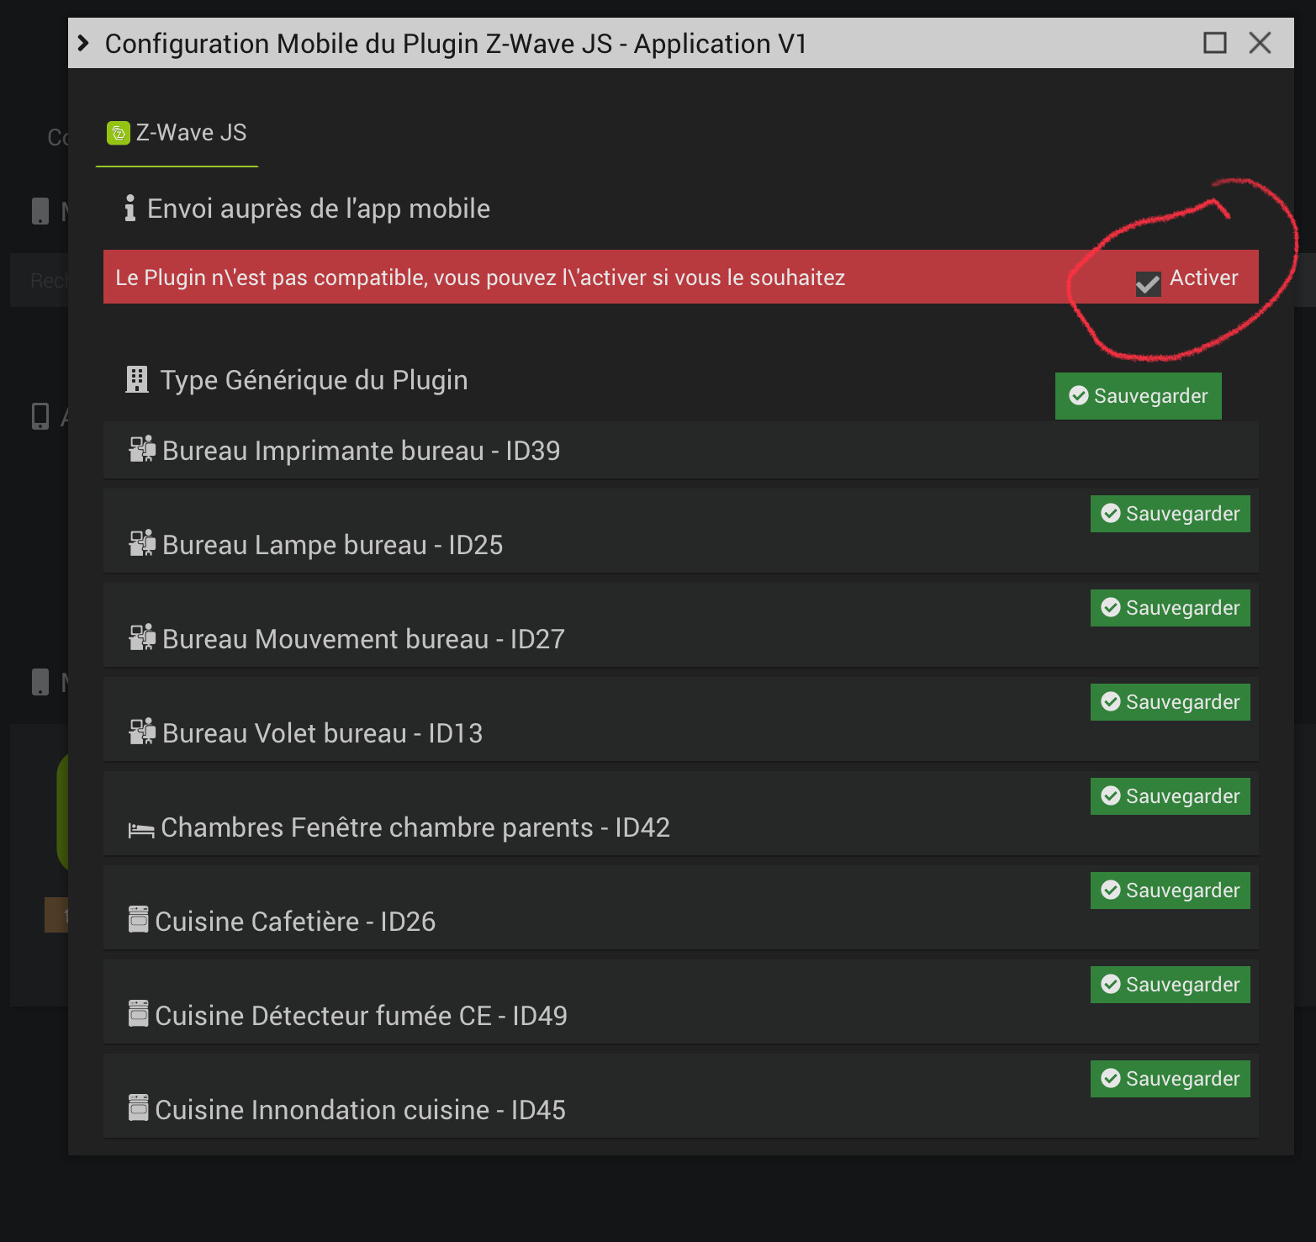Click the info icon beside Envoi auprès
This screenshot has height=1242, width=1316.
click(129, 208)
